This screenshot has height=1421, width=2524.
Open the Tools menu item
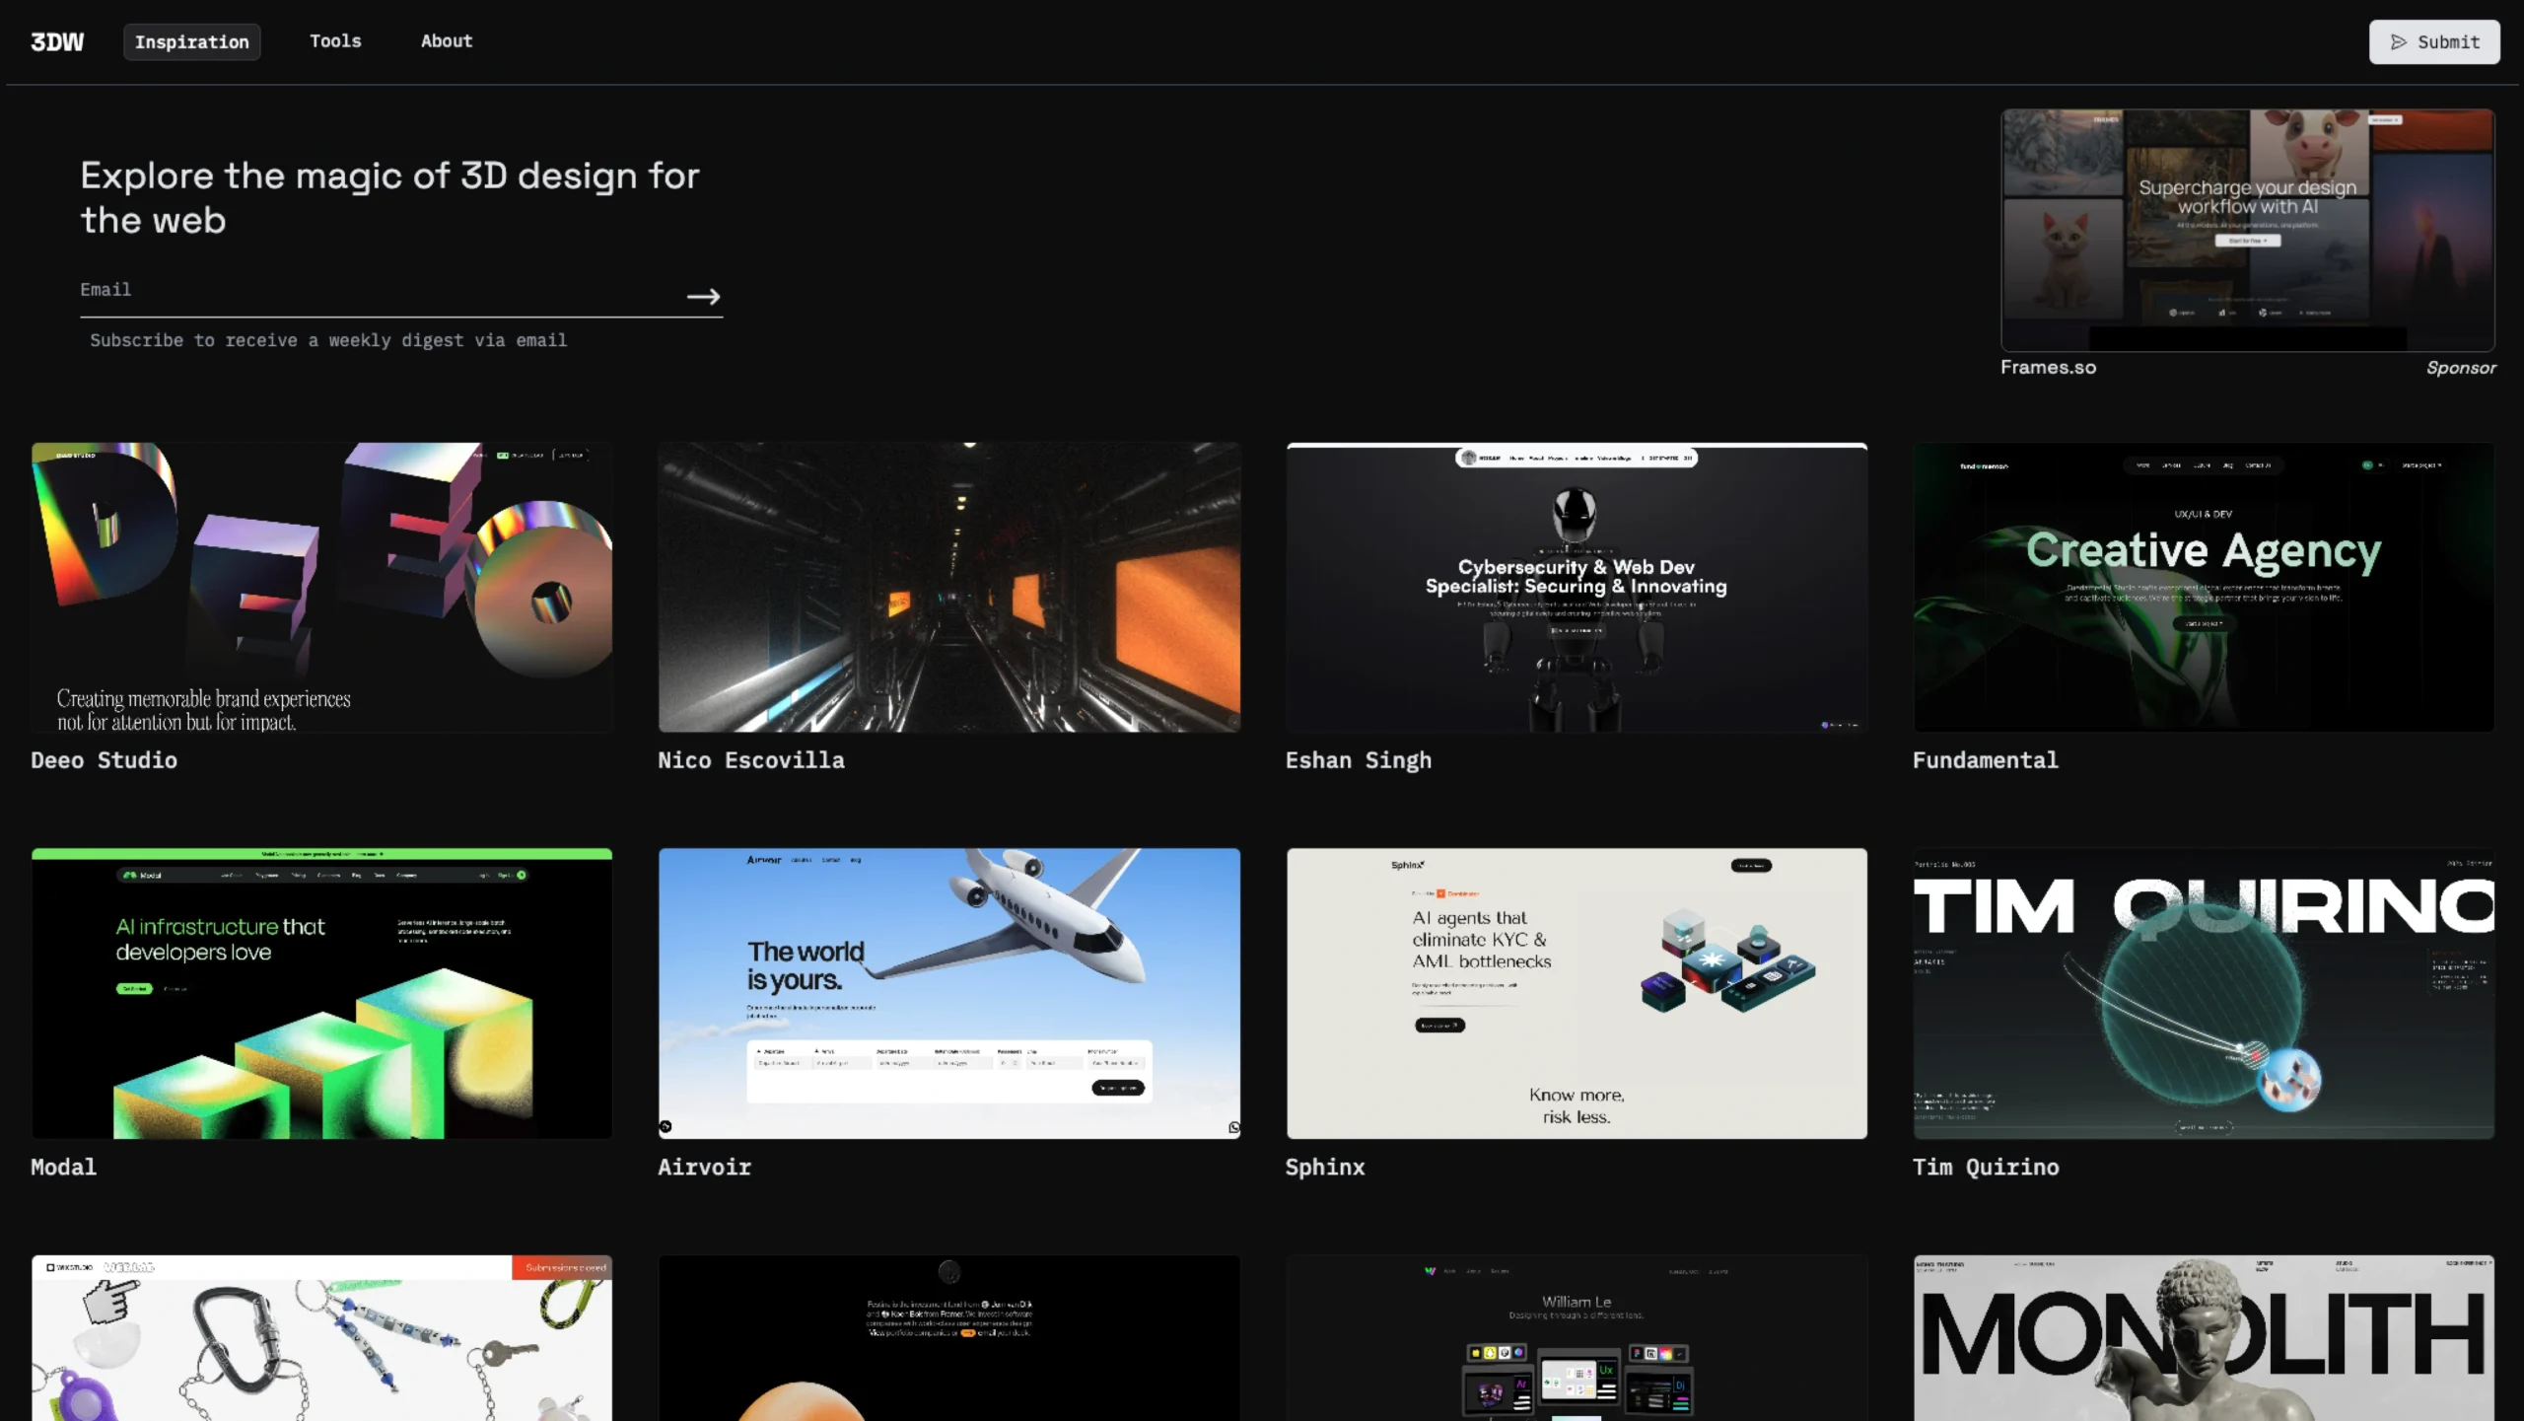(335, 41)
